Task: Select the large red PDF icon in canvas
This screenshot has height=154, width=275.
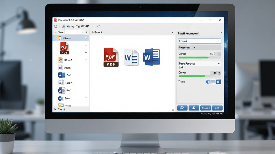Action: 111,57
